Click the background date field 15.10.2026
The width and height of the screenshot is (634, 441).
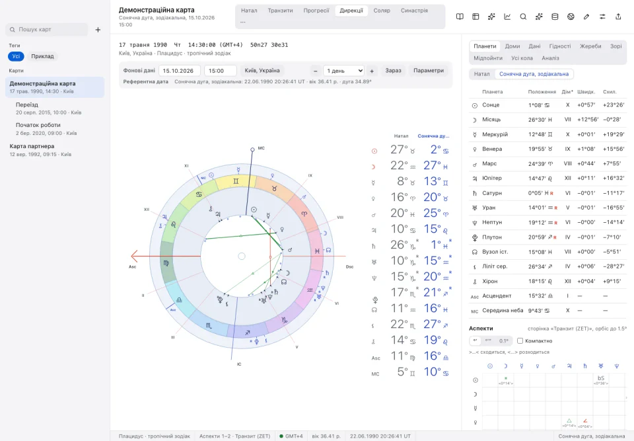(x=180, y=71)
